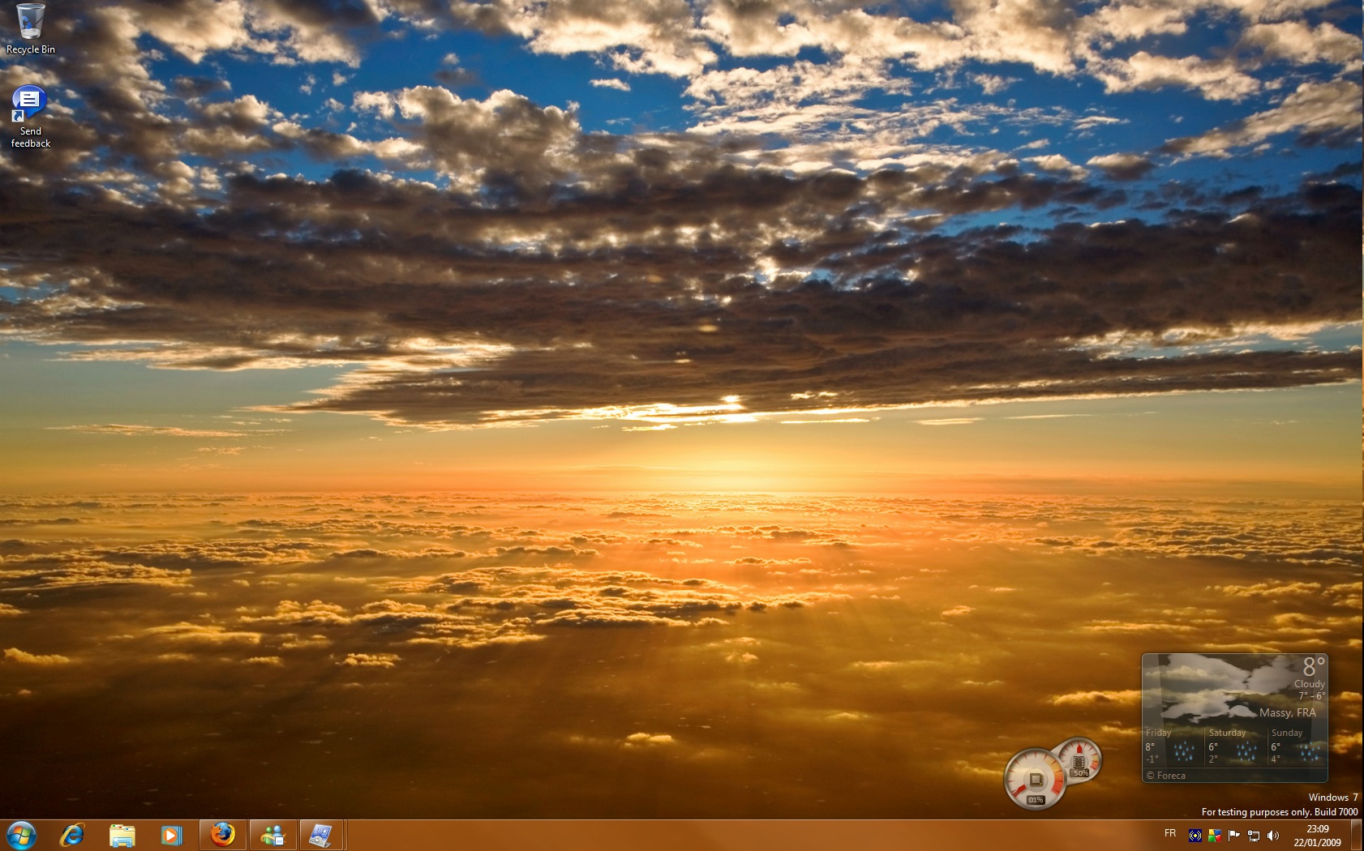Click the gadget gallery taskbar button
Viewport: 1364px width, 851px height.
(322, 835)
